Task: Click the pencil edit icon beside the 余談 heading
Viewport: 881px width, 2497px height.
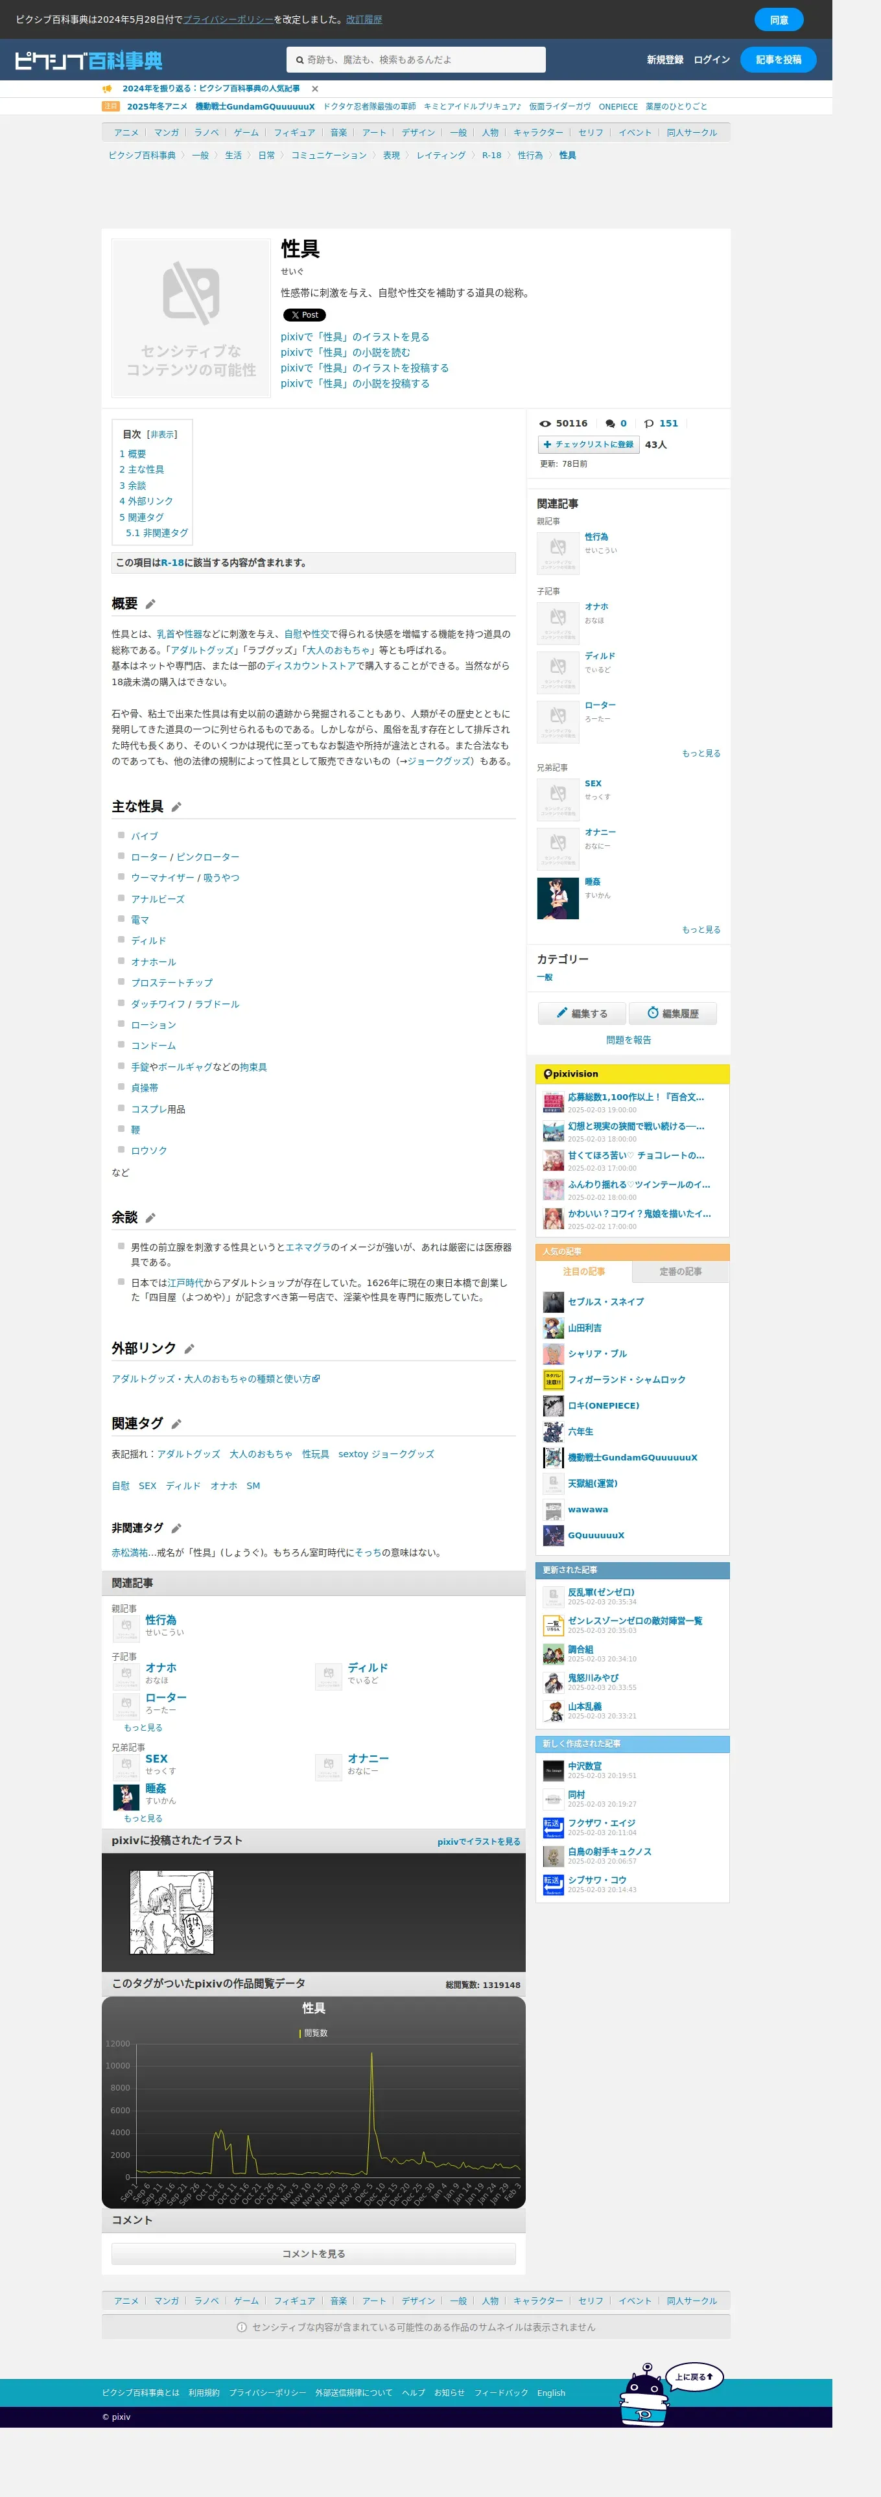Action: [150, 1217]
